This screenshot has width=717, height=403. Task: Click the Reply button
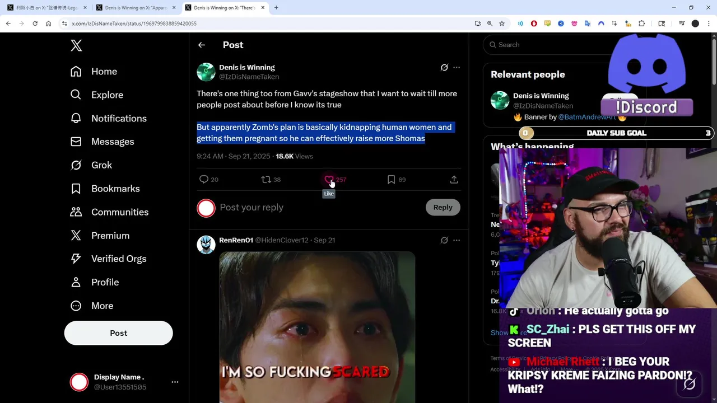tap(443, 207)
